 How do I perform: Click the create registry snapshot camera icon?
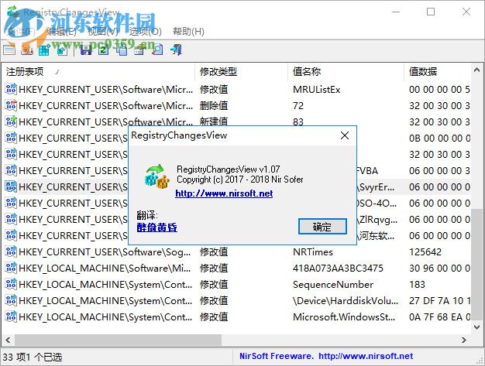[27, 50]
